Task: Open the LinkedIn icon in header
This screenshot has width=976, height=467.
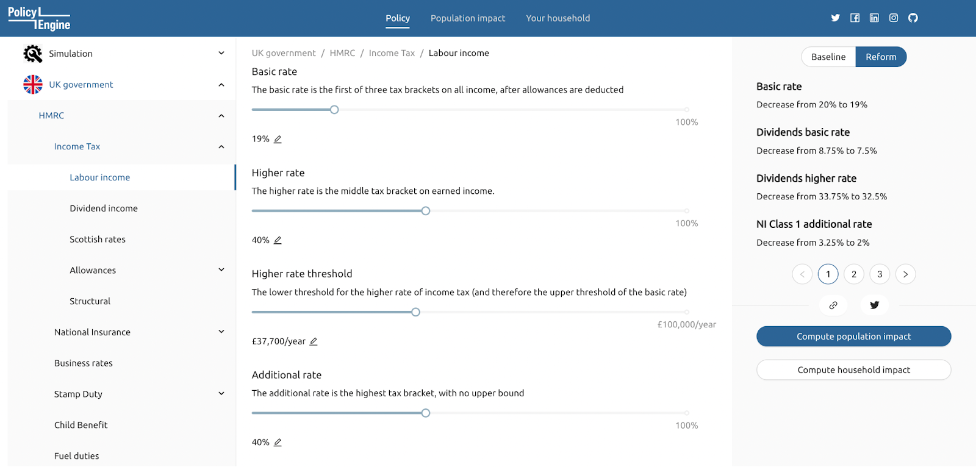Action: pyautogui.click(x=874, y=18)
